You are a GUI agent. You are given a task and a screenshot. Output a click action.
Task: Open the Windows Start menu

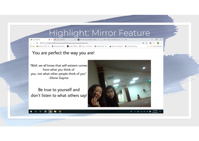click(x=31, y=112)
